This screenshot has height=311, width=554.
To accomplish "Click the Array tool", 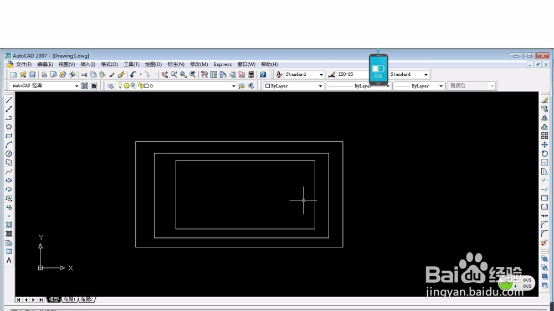I will tap(545, 136).
